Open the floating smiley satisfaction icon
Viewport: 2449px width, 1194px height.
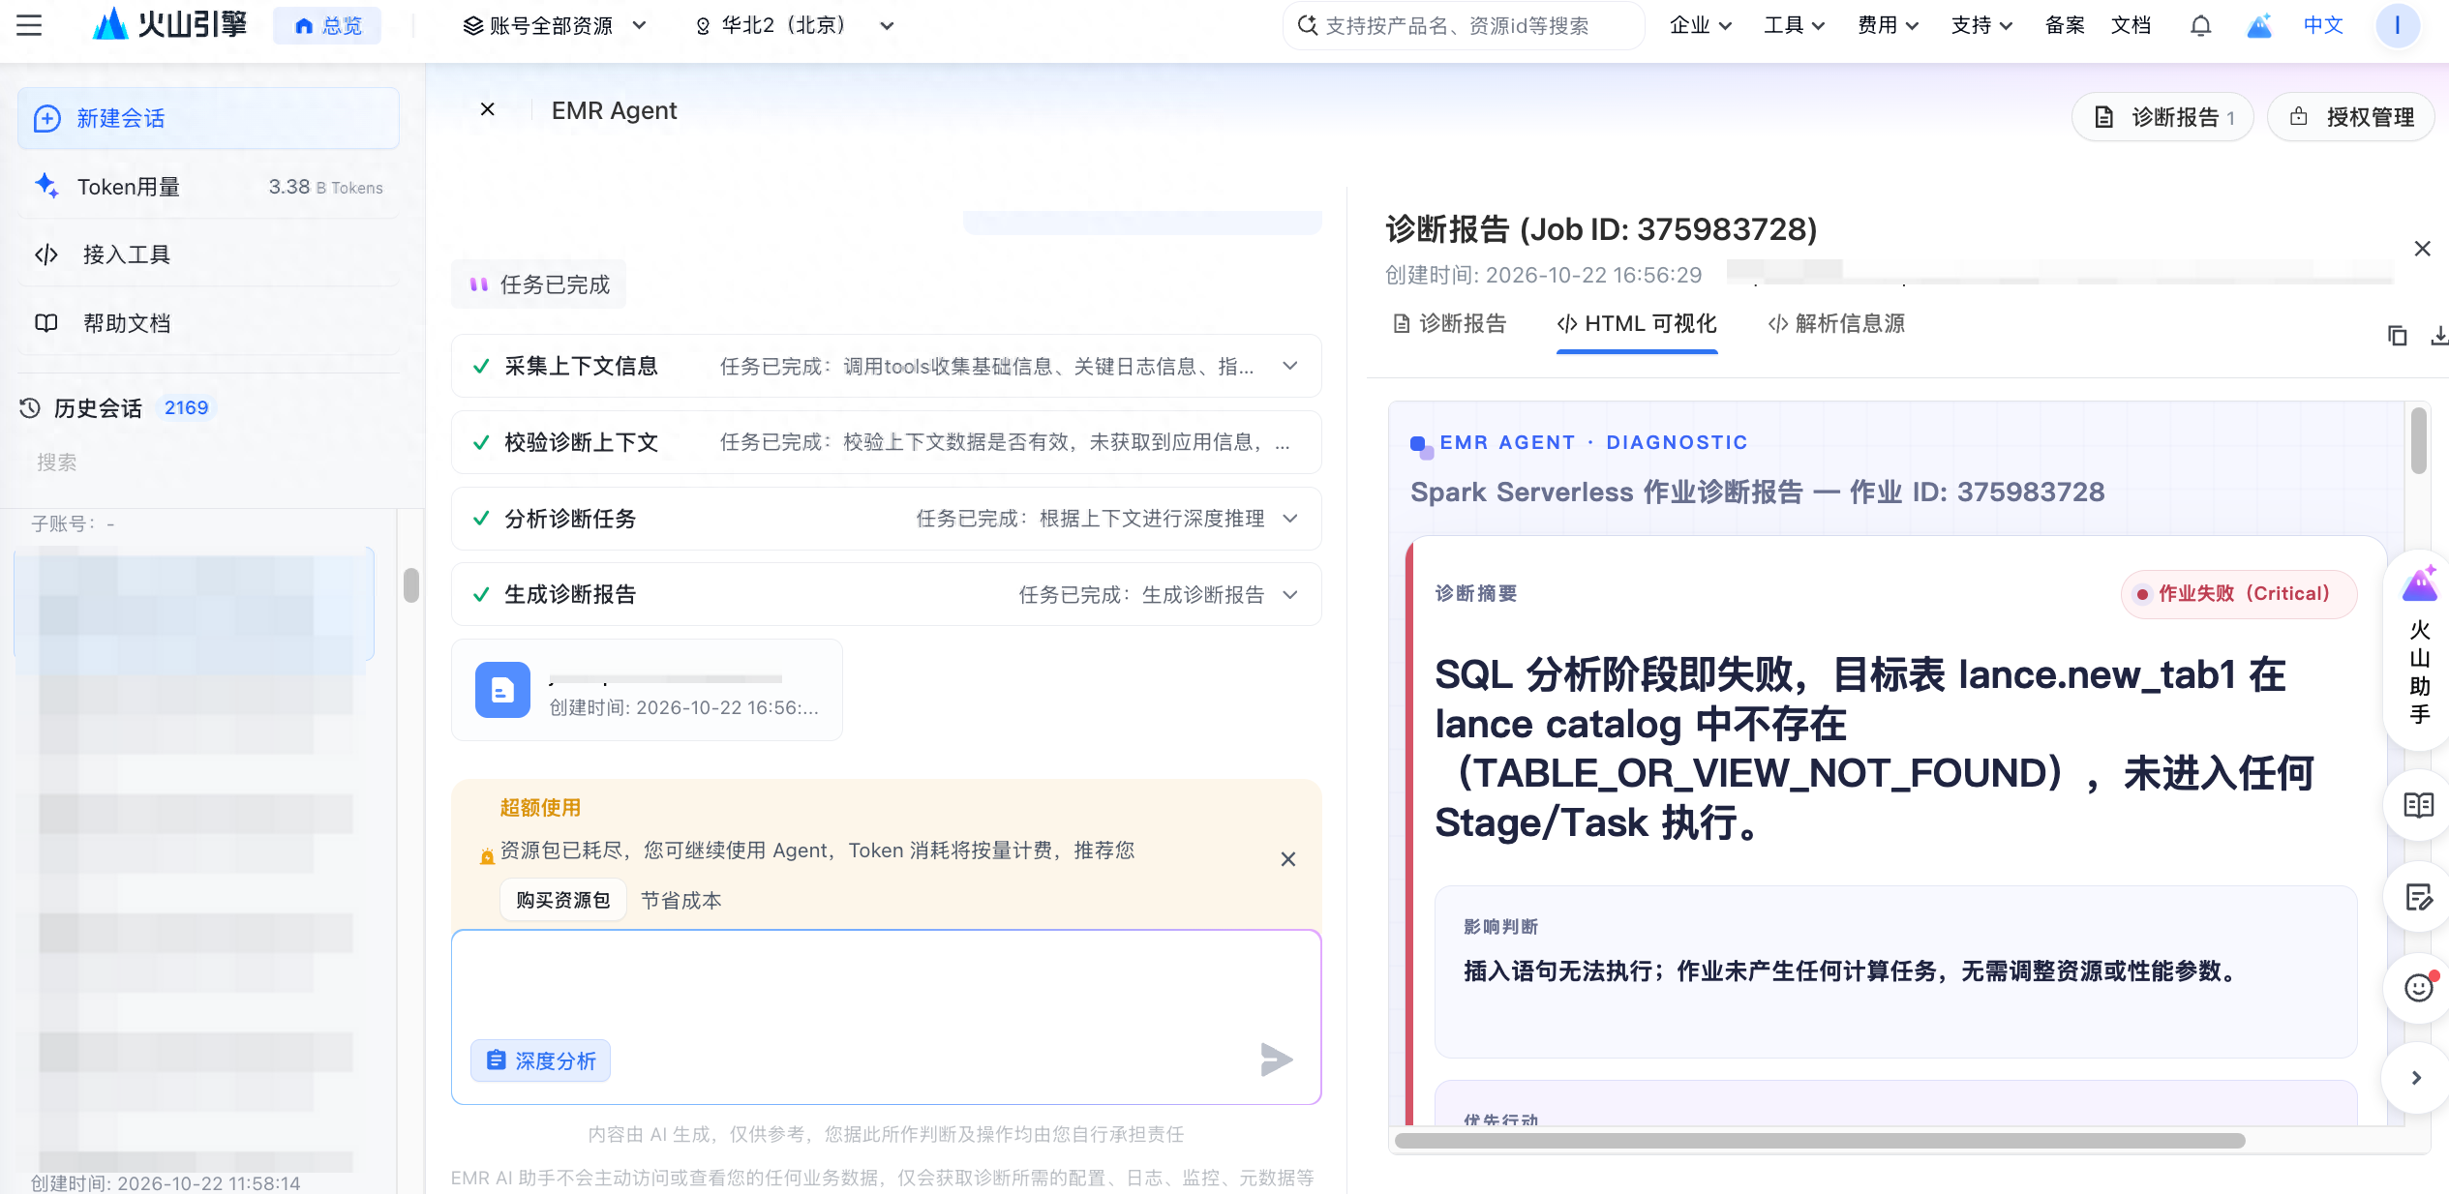pyautogui.click(x=2418, y=988)
